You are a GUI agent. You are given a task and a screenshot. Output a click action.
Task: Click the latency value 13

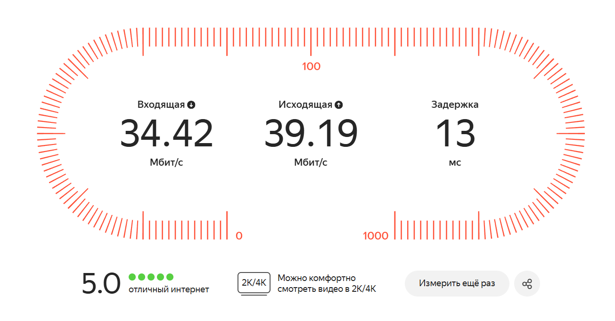[455, 134]
